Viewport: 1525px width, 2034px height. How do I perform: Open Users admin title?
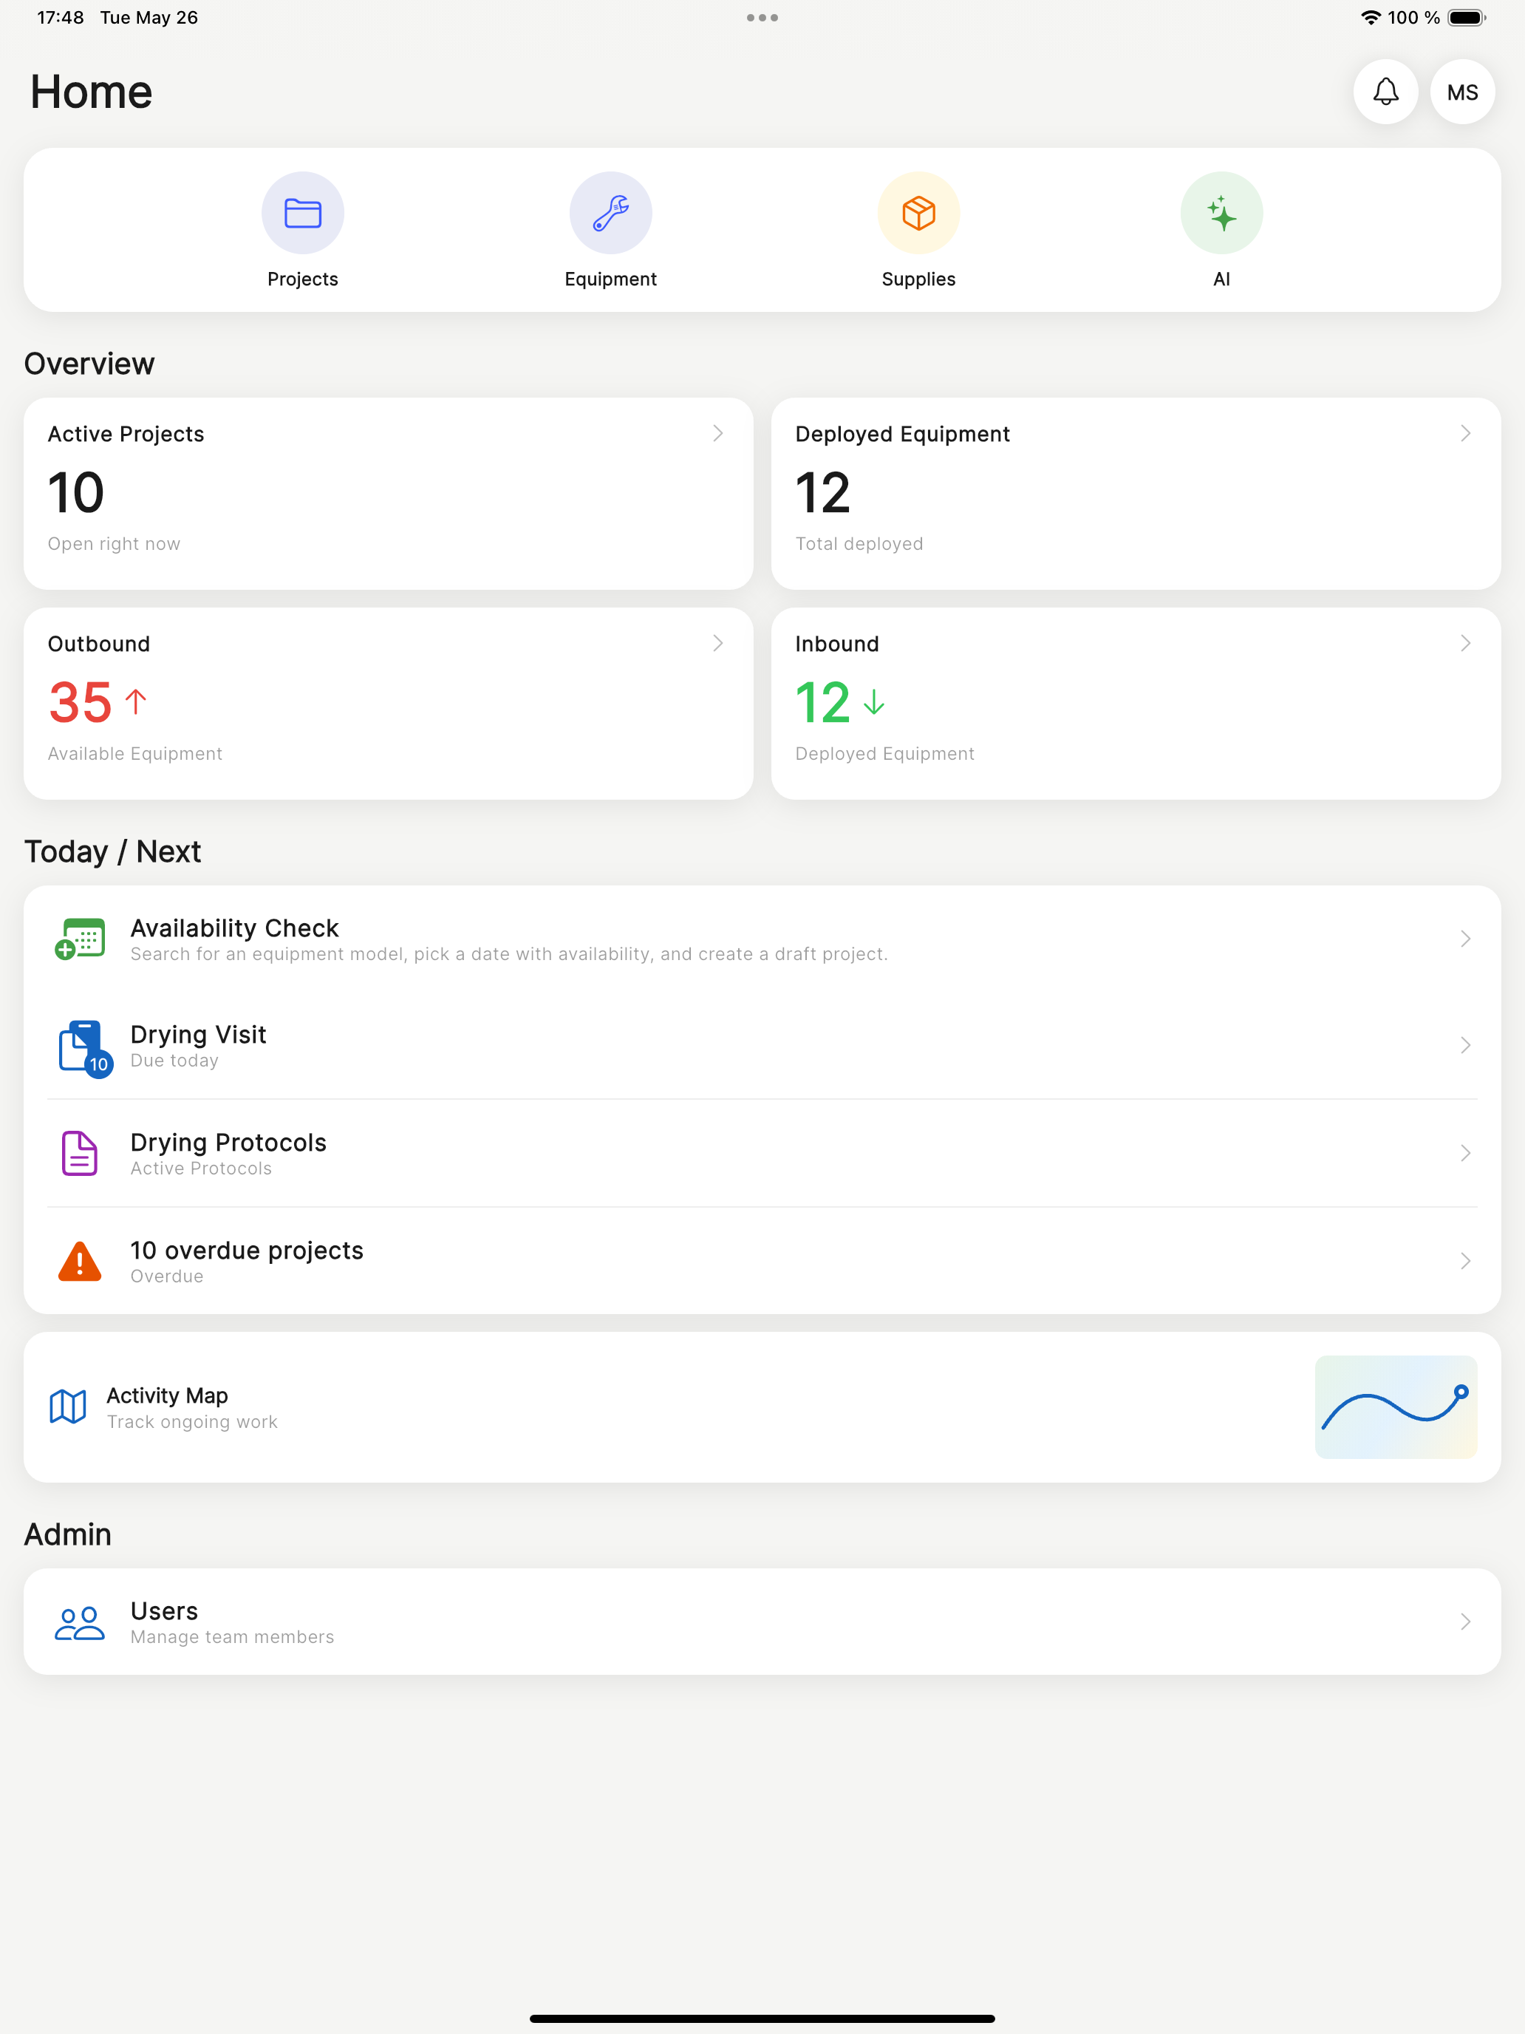[163, 1611]
